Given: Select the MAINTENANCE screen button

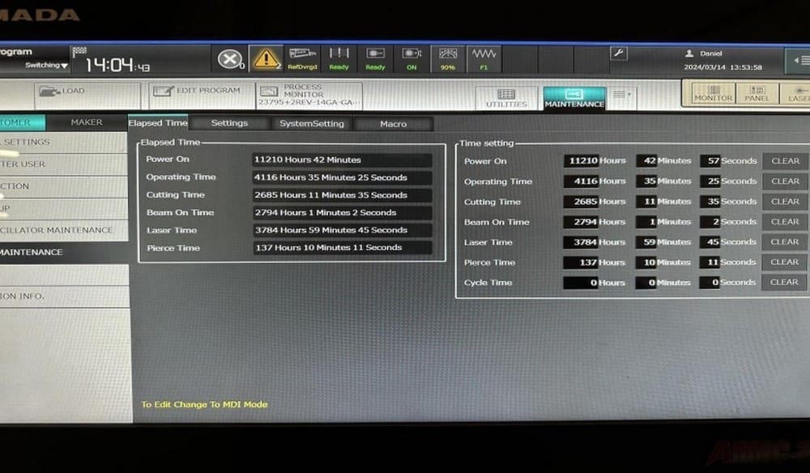Looking at the screenshot, I should [574, 97].
